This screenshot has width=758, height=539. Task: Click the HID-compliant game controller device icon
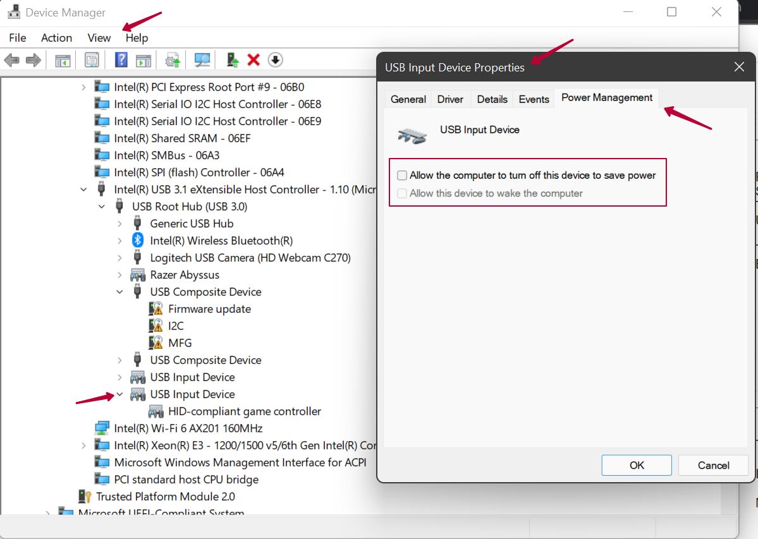tap(156, 411)
